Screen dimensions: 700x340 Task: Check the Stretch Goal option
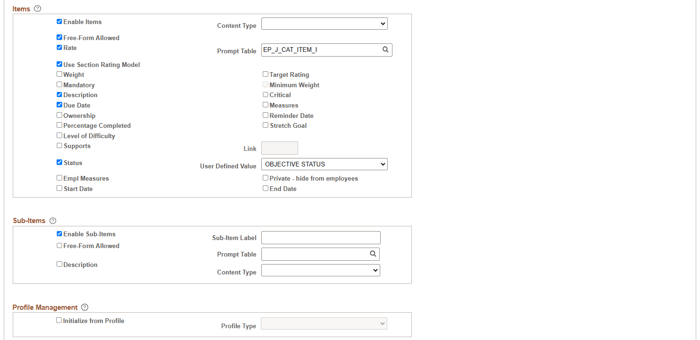coord(265,124)
